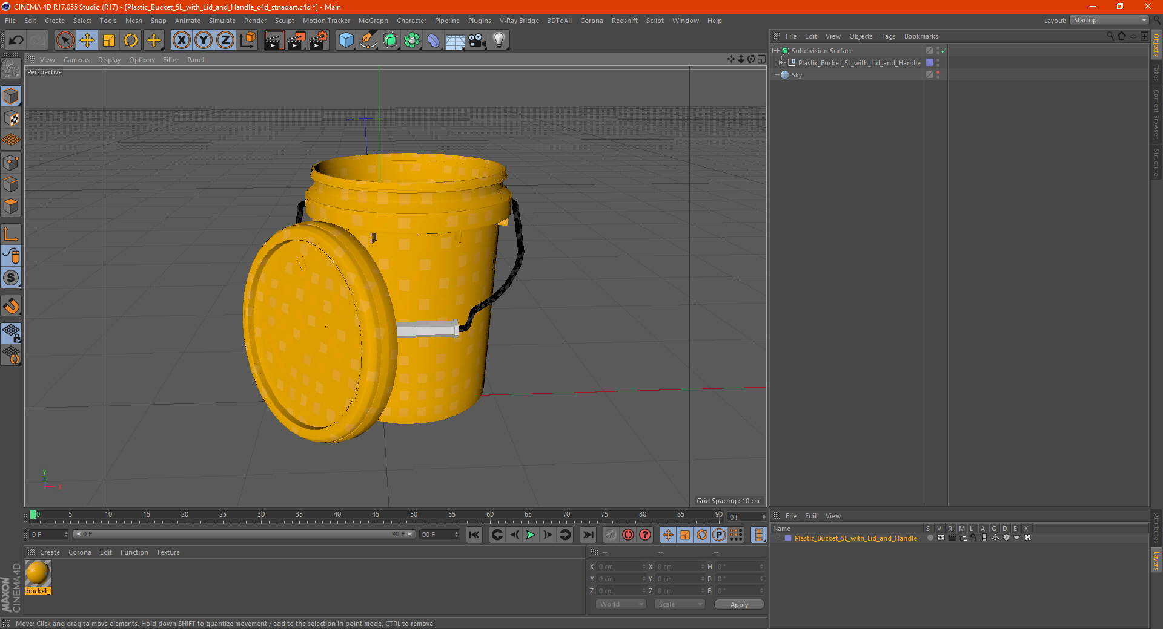The height and width of the screenshot is (629, 1163).
Task: Open Scale mode dropdown
Action: coord(680,604)
